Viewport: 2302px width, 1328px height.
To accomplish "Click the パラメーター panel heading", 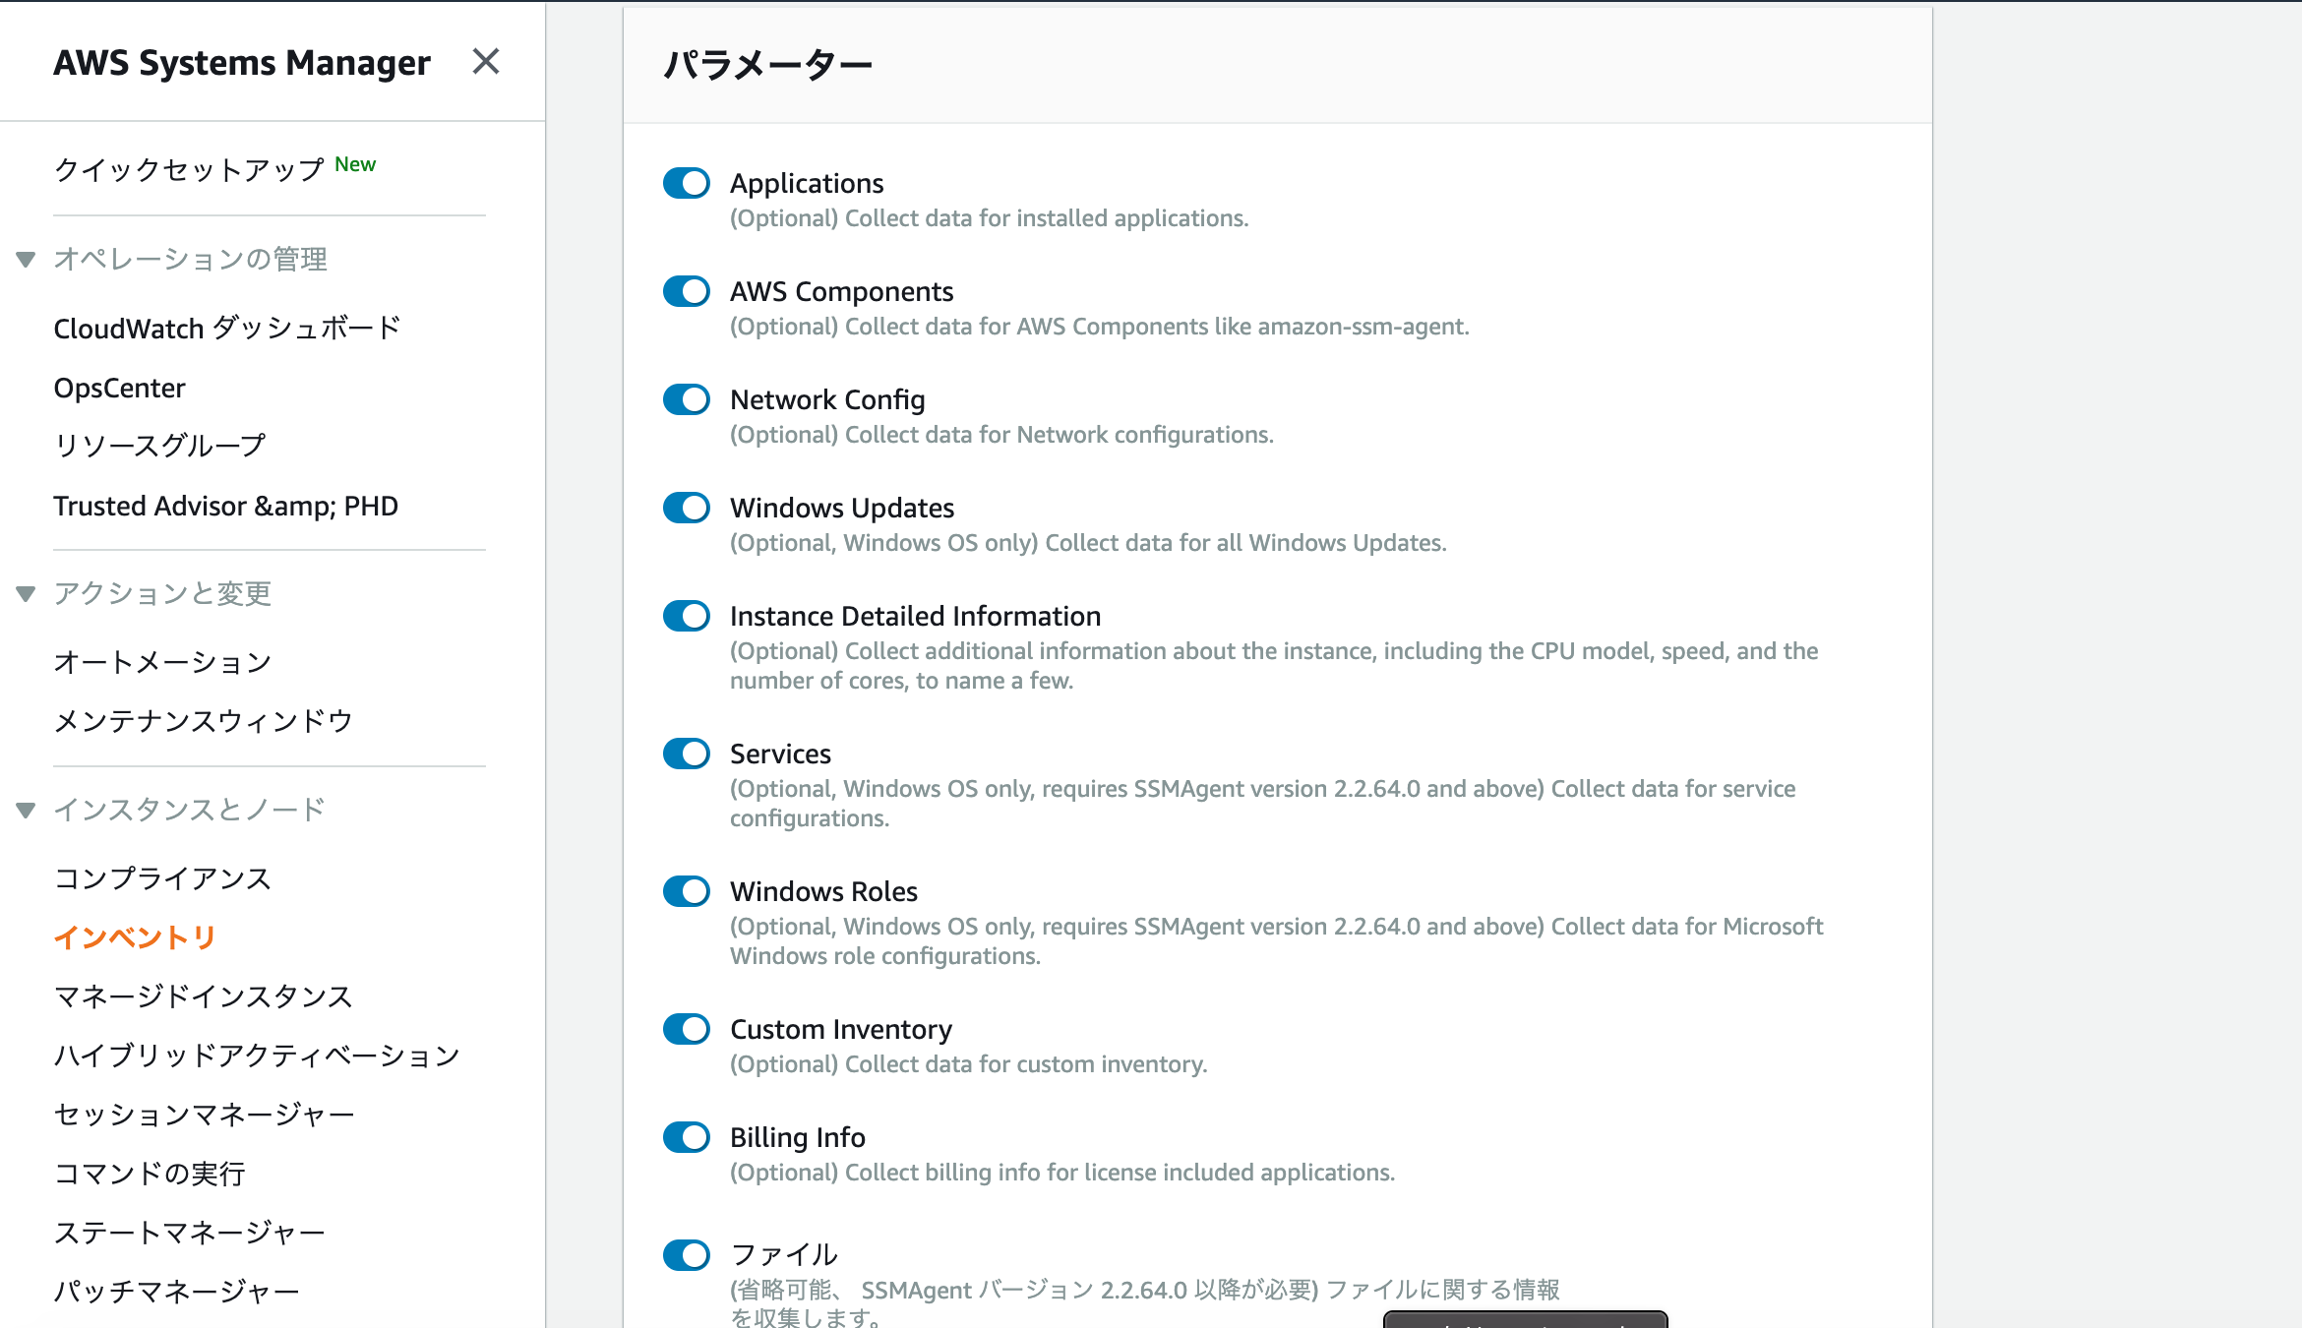I will point(768,65).
